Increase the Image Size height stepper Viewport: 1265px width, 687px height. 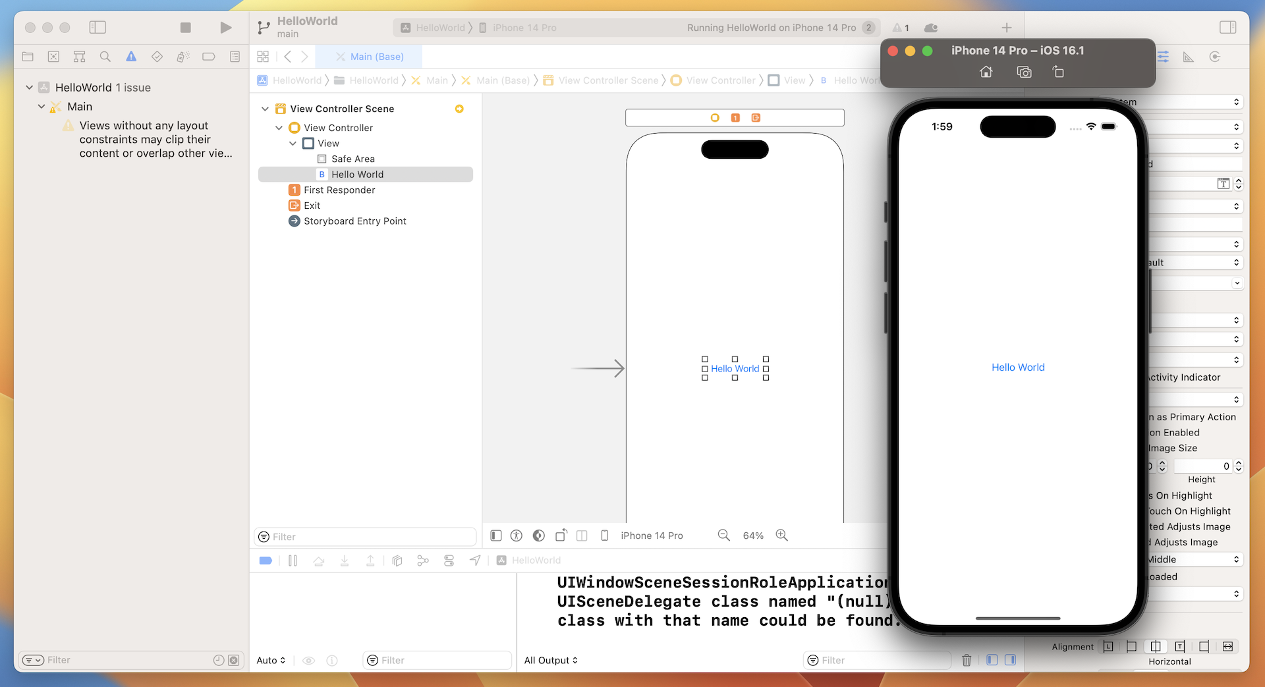(1238, 463)
